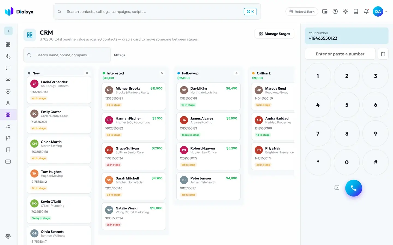
Task: Open the billing card icon in sidebar
Action: 8,161
